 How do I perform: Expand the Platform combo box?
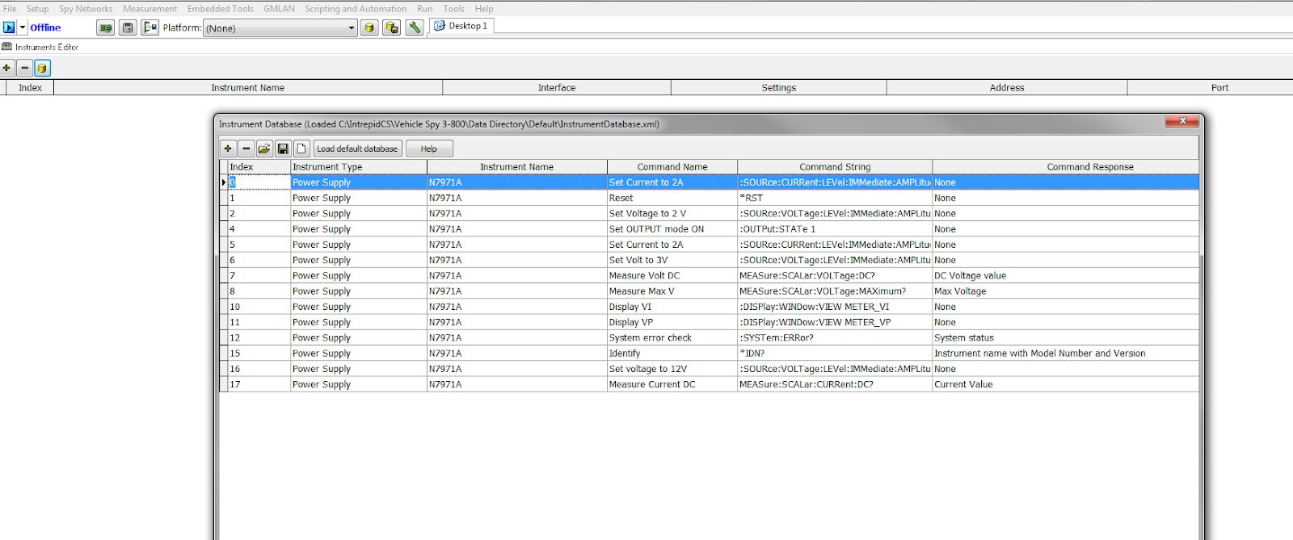pyautogui.click(x=351, y=28)
